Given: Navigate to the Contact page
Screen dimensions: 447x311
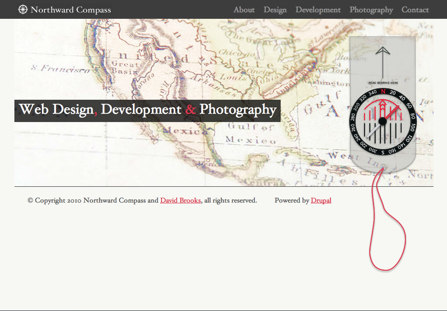Looking at the screenshot, I should 415,10.
